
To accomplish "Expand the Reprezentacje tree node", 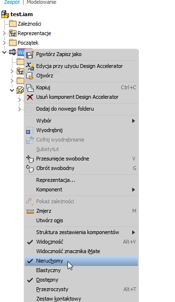I will click(x=4, y=33).
